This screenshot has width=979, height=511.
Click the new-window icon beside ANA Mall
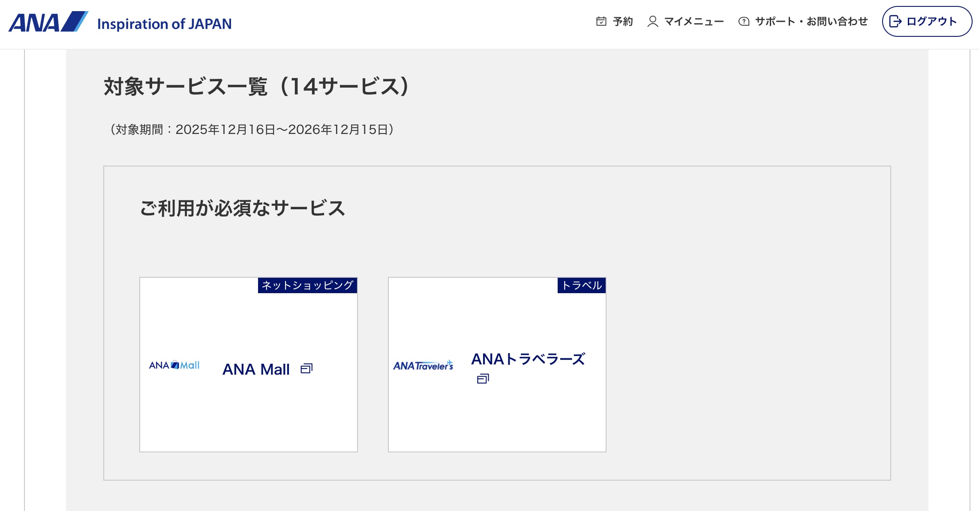[x=306, y=368]
